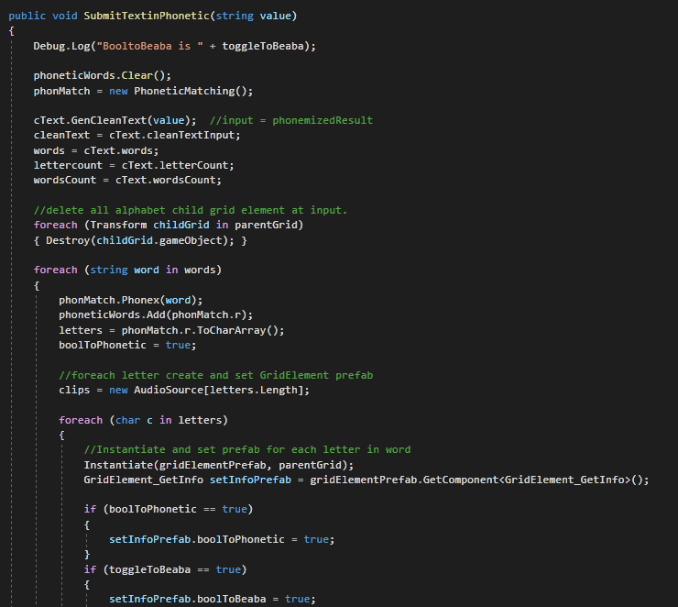Click the wordsCount assignment line
The height and width of the screenshot is (607, 678).
pos(127,180)
